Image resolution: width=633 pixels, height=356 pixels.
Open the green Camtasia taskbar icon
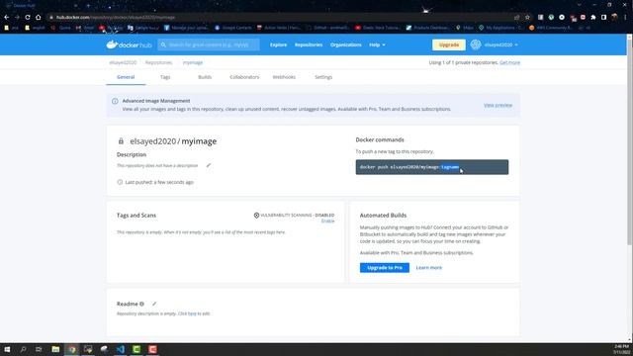(x=136, y=349)
